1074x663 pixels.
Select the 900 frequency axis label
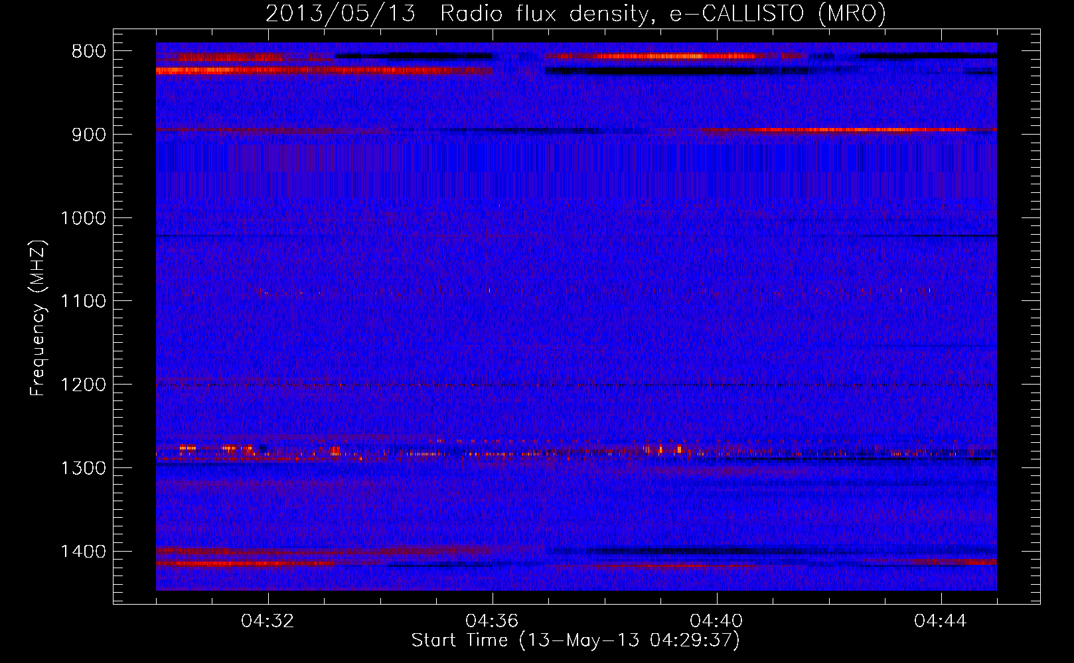pos(89,135)
